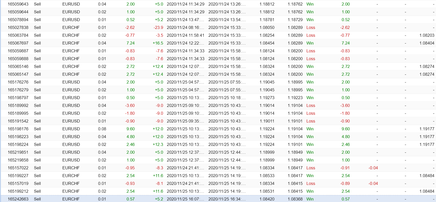
Task: Click the -23.9 pips value
Action: (x=158, y=27)
